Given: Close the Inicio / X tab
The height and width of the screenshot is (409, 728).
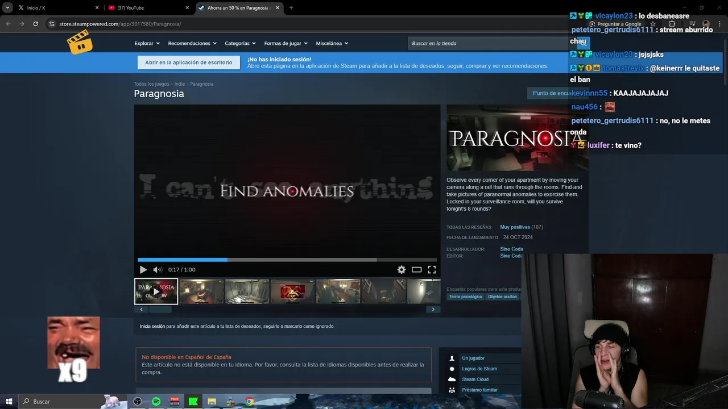Looking at the screenshot, I should pyautogui.click(x=97, y=8).
